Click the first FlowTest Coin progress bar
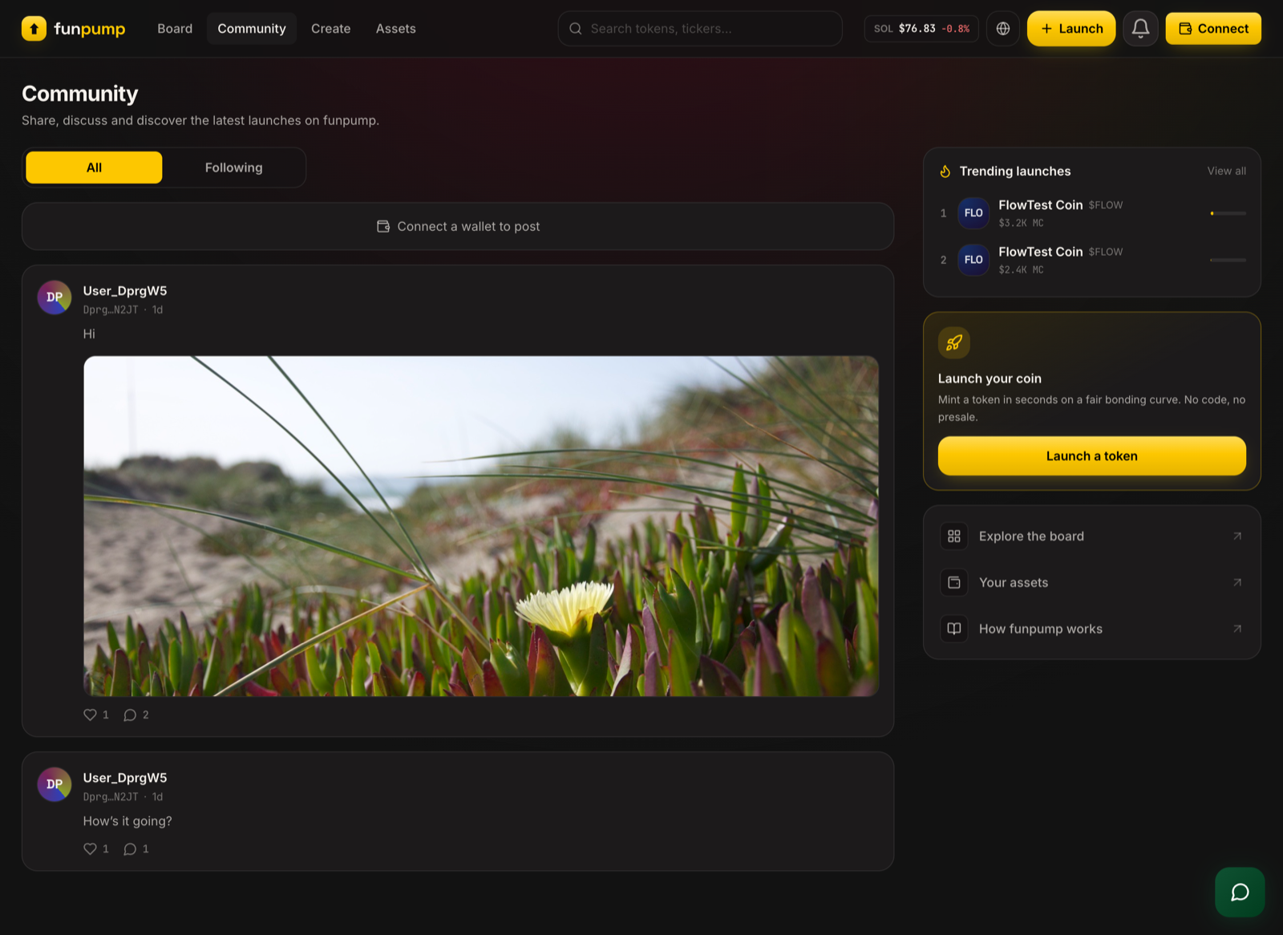Image resolution: width=1283 pixels, height=935 pixels. pos(1228,213)
